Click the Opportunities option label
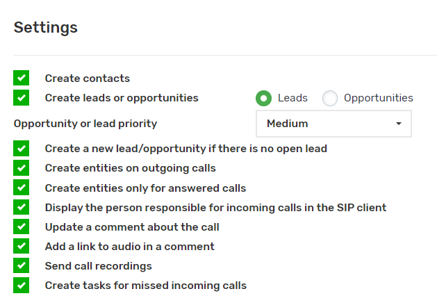 click(x=378, y=98)
